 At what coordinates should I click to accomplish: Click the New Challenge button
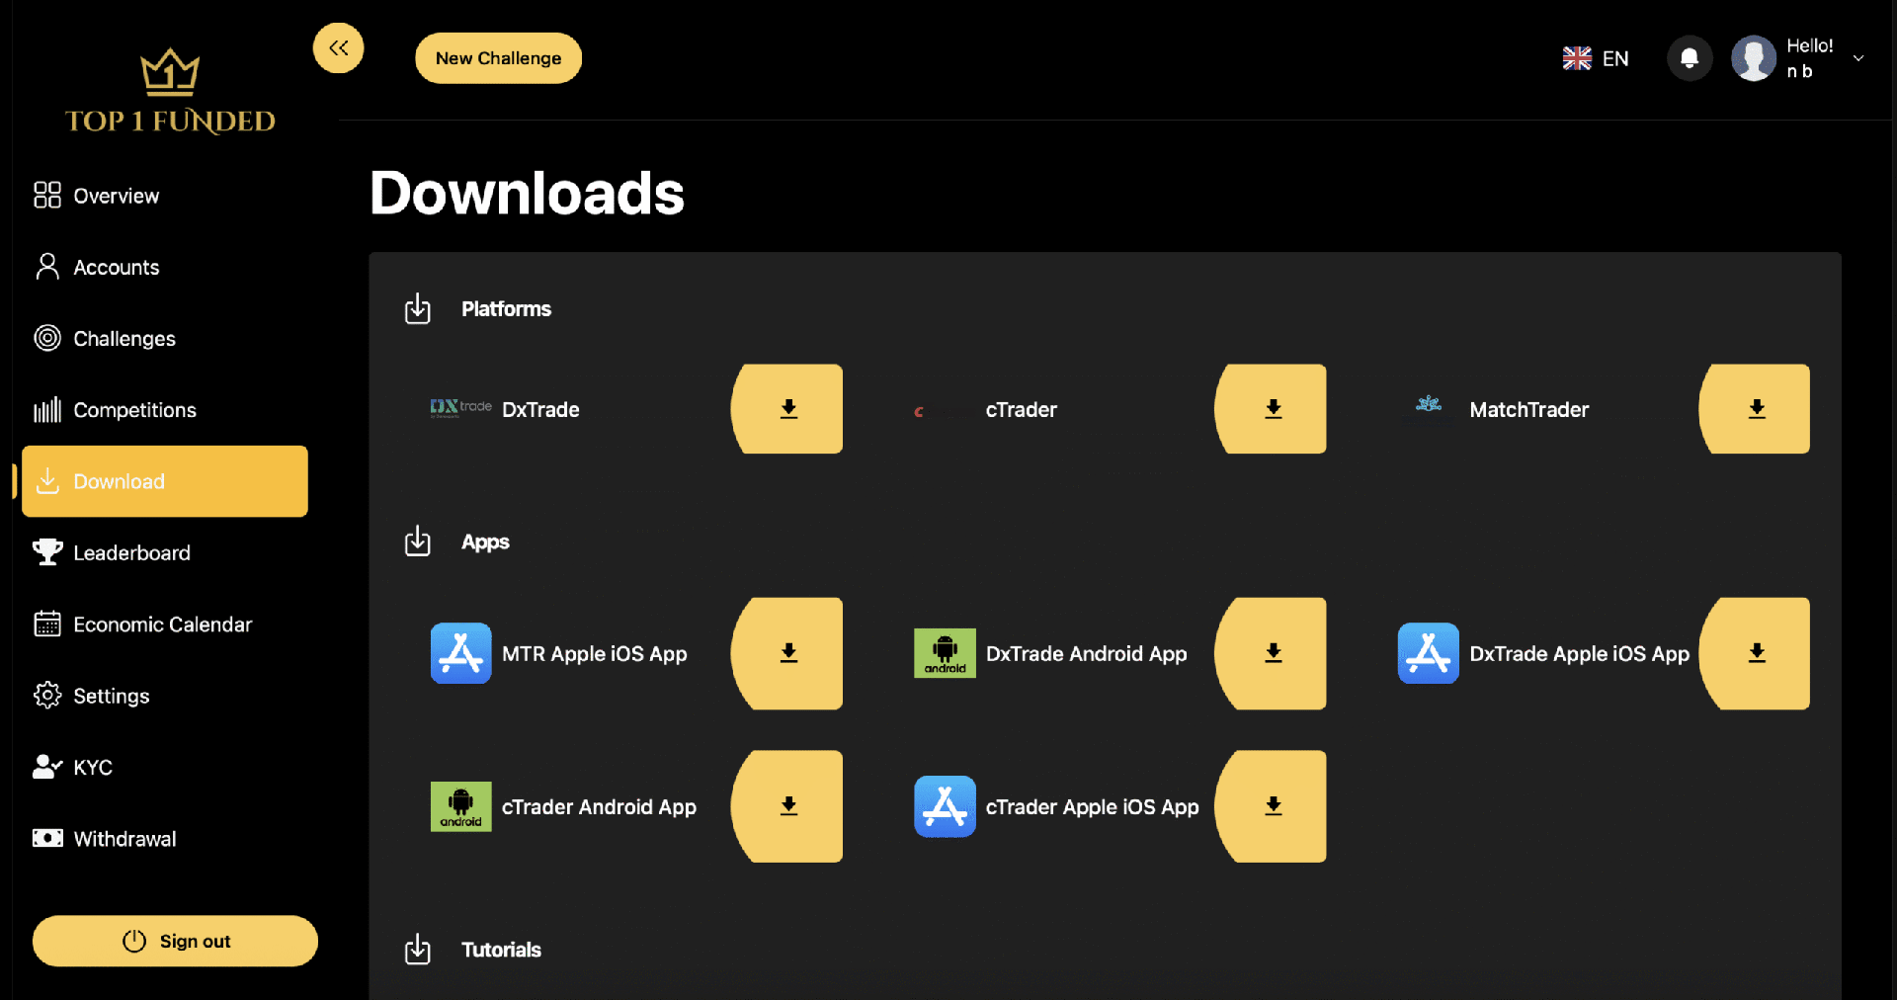[498, 58]
